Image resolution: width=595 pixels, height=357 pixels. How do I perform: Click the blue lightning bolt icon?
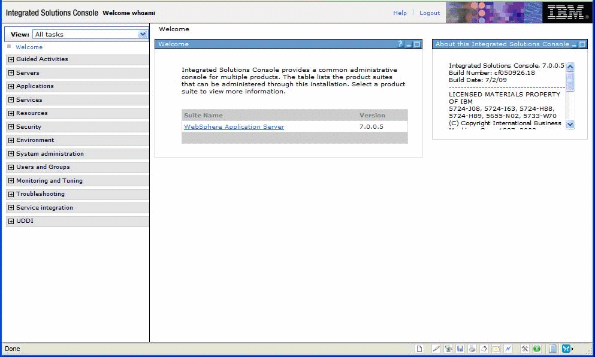(x=508, y=349)
